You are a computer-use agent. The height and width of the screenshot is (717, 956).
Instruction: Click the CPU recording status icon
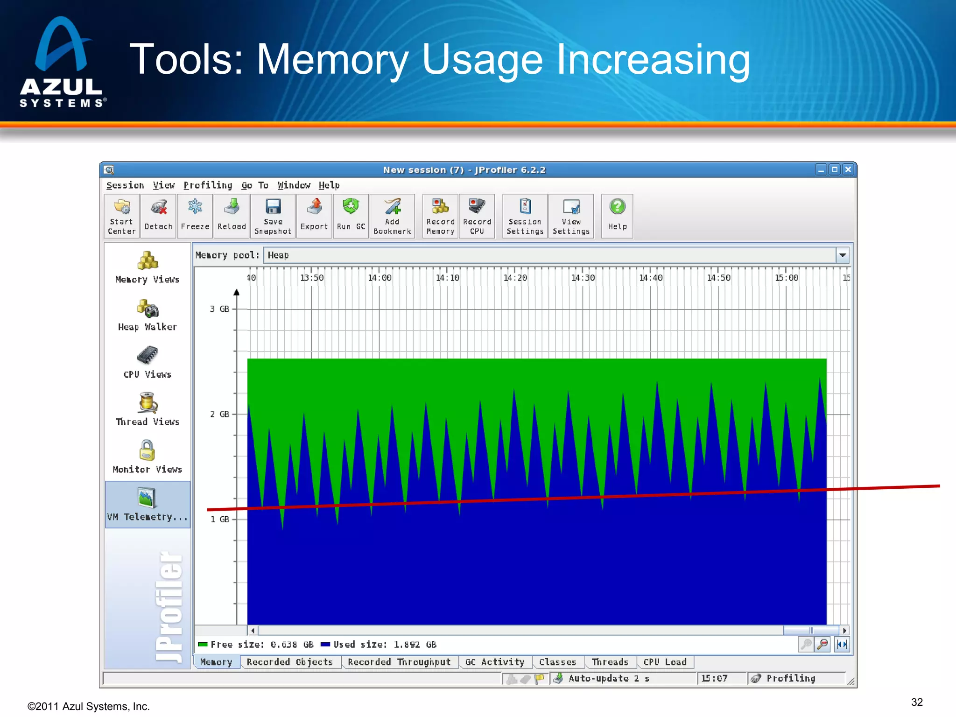point(526,679)
